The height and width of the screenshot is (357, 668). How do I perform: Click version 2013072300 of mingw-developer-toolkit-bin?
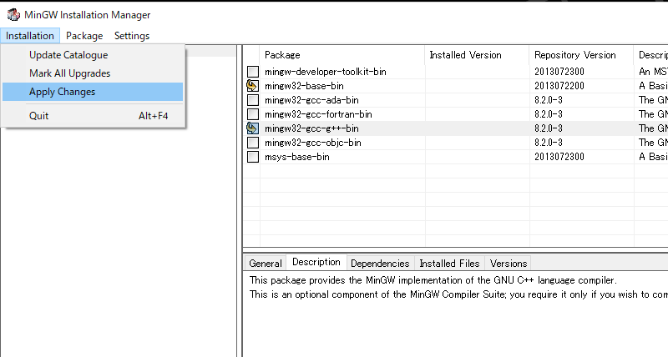tap(559, 72)
